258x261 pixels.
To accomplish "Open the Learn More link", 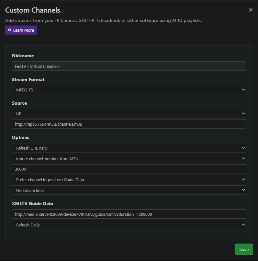I will (23, 30).
